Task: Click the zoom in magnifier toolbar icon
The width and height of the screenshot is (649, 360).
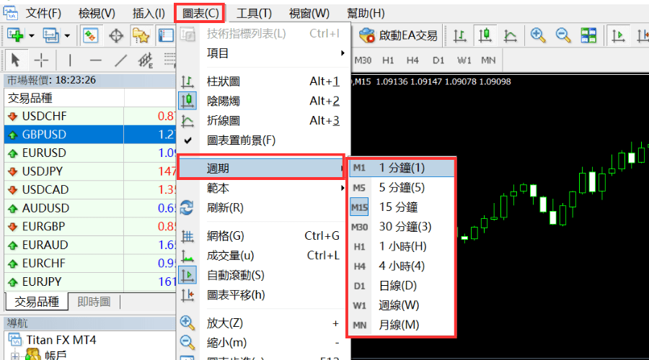Action: [x=538, y=35]
